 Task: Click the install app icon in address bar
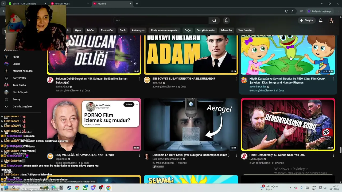pyautogui.click(x=287, y=11)
